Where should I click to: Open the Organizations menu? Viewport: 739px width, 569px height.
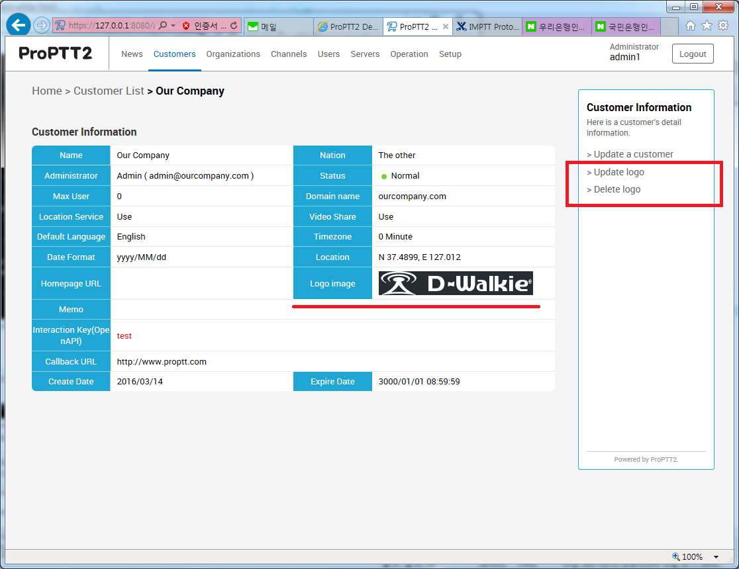pos(233,54)
